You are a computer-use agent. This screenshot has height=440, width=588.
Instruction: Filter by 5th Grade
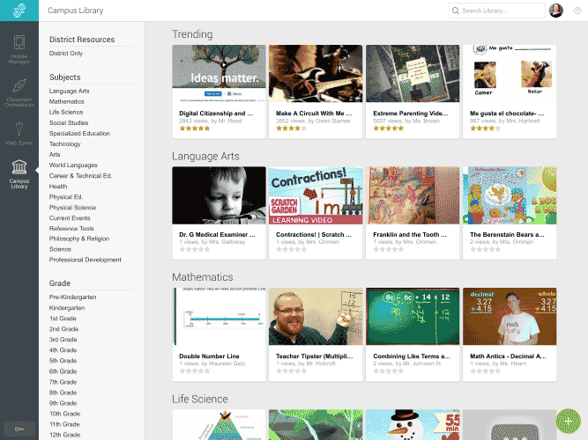[63, 361]
